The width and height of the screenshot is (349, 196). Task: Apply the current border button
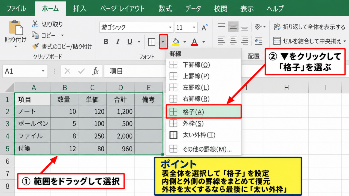(152, 42)
